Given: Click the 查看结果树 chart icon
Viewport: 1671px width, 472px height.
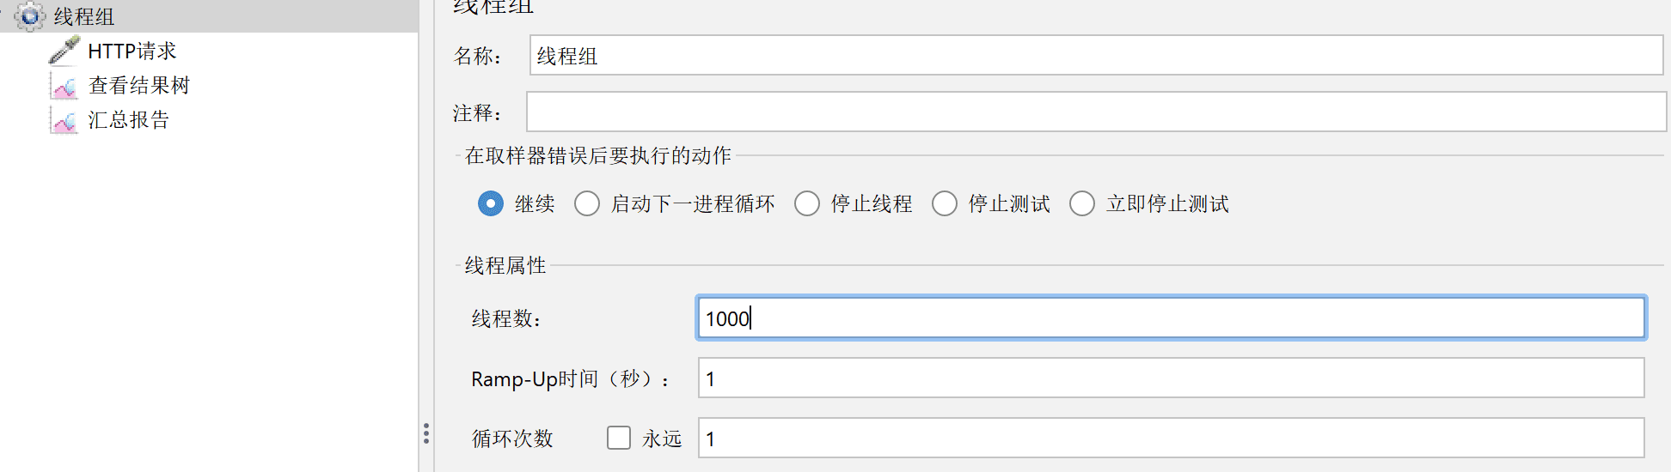Looking at the screenshot, I should [64, 86].
